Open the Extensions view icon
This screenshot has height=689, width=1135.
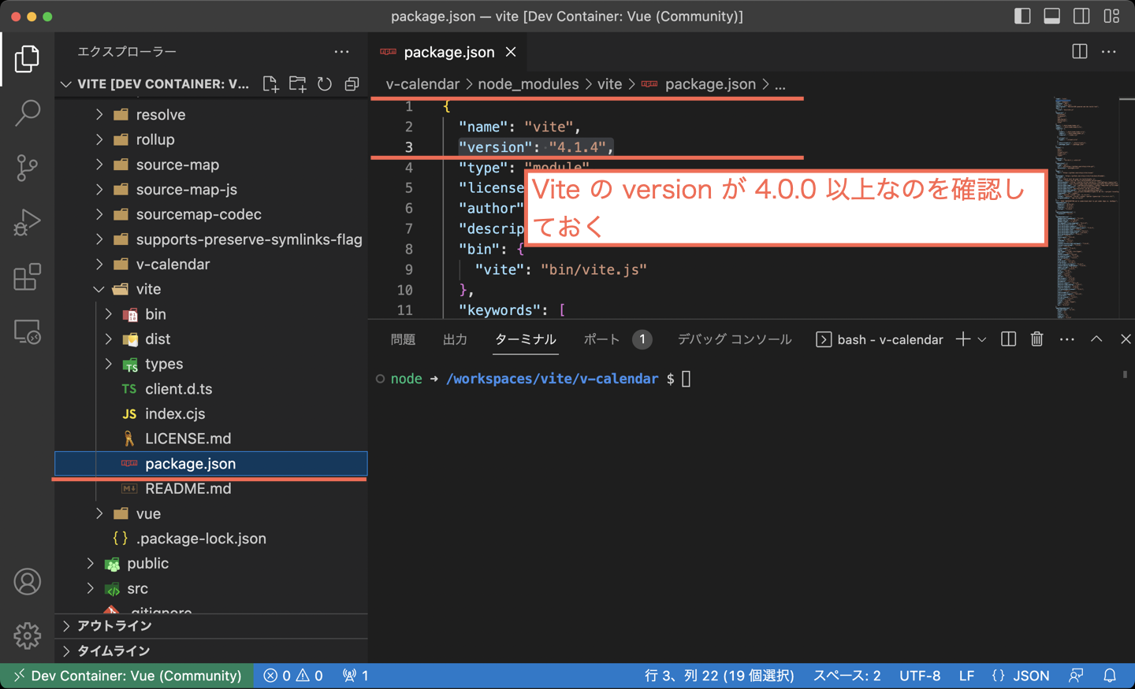point(27,277)
